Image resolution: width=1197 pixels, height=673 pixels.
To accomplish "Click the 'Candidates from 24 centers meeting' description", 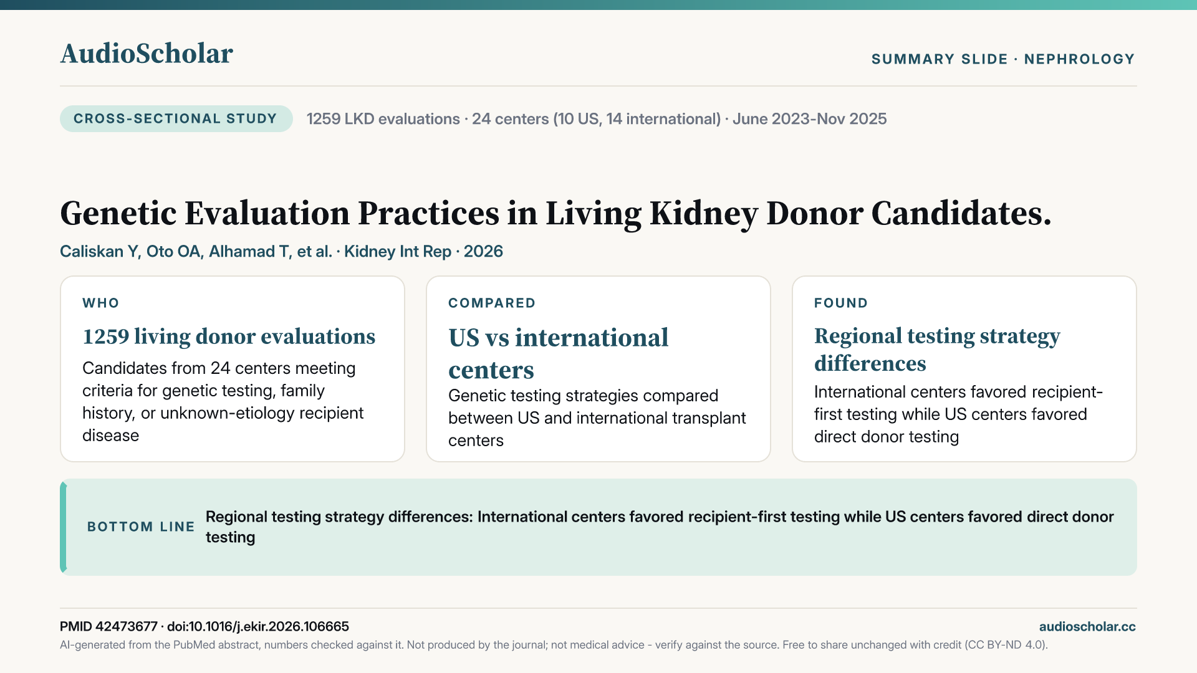I will coord(223,402).
